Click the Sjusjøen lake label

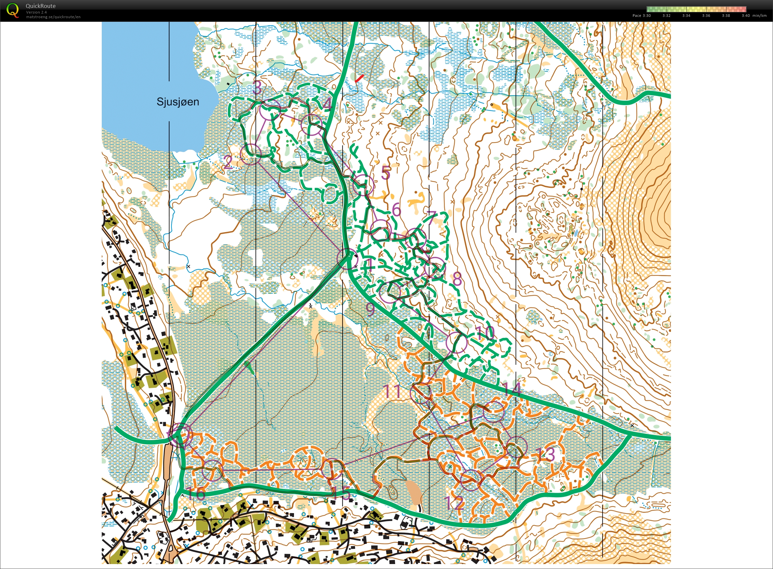point(178,102)
